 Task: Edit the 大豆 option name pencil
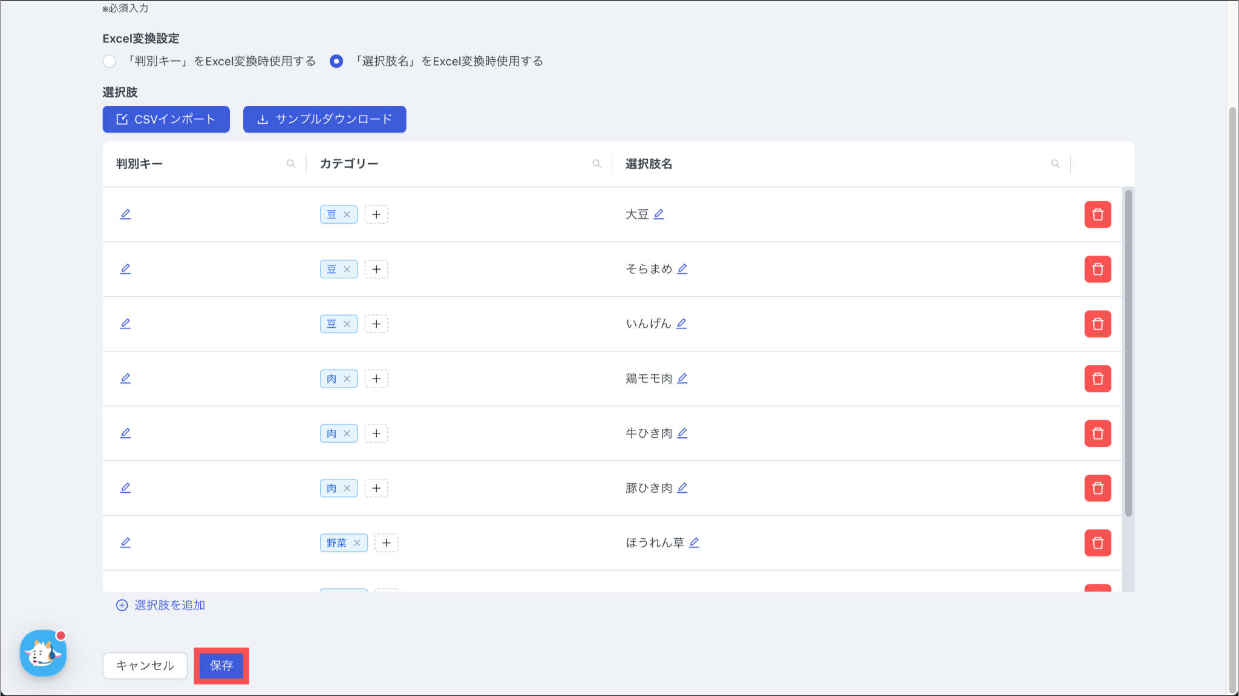pyautogui.click(x=659, y=214)
